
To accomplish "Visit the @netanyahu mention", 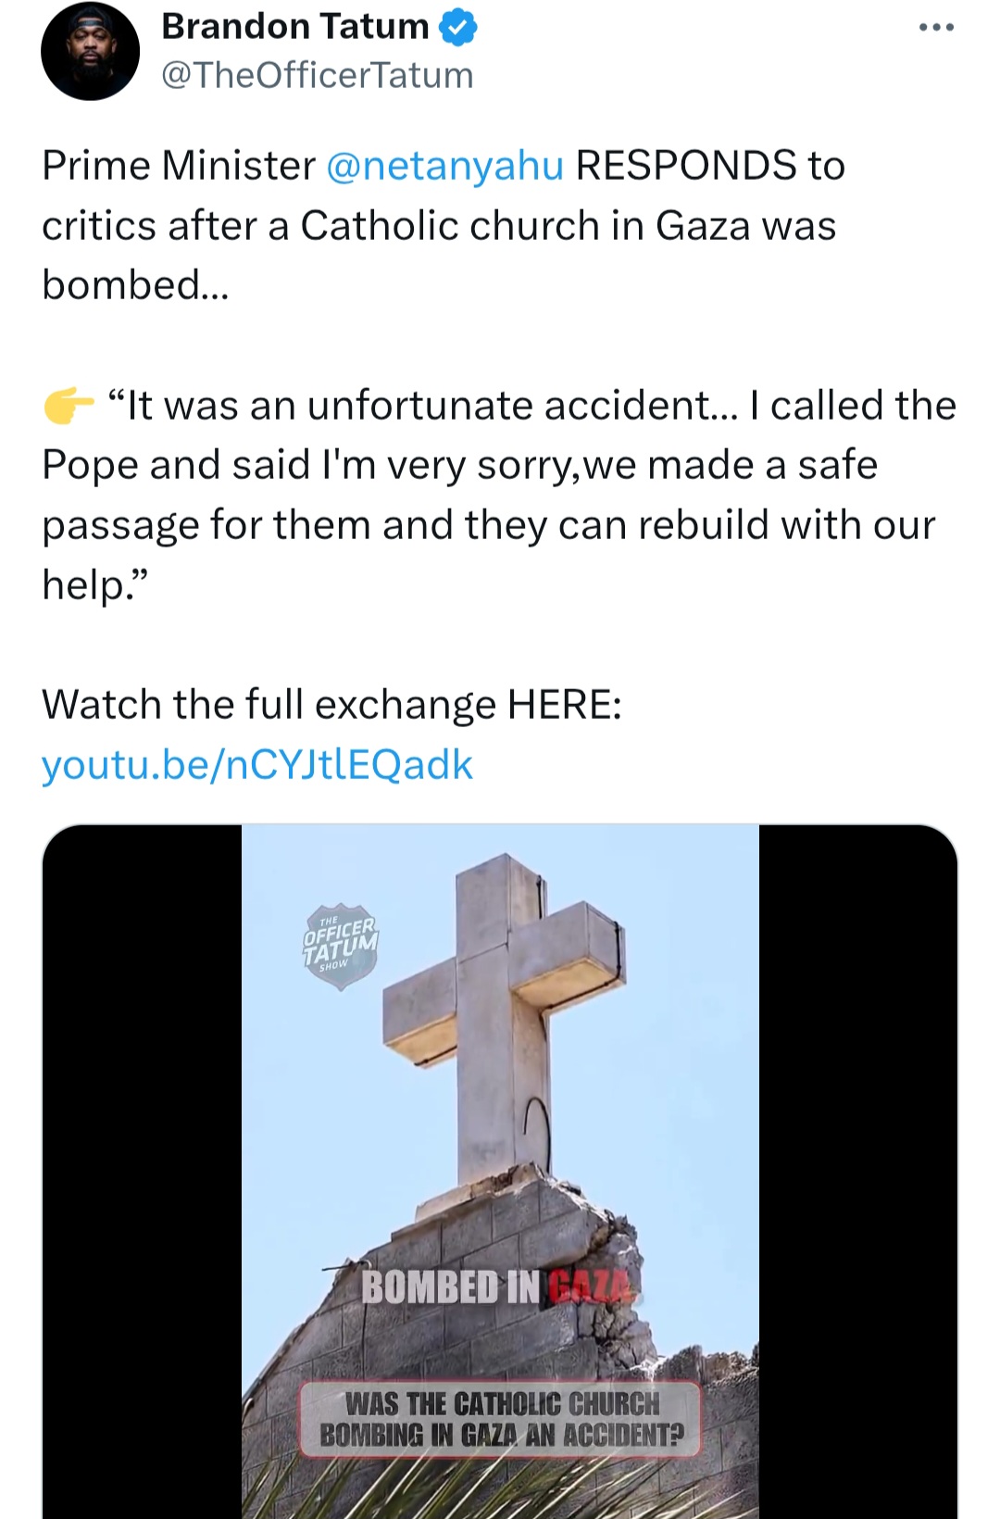I will tap(444, 166).
